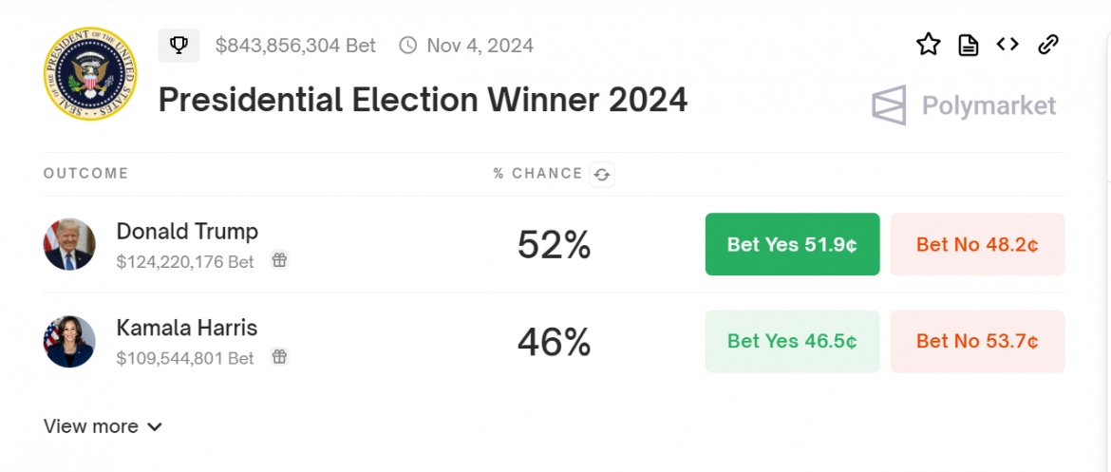Click the gift icon under Kamala Harris

point(279,357)
